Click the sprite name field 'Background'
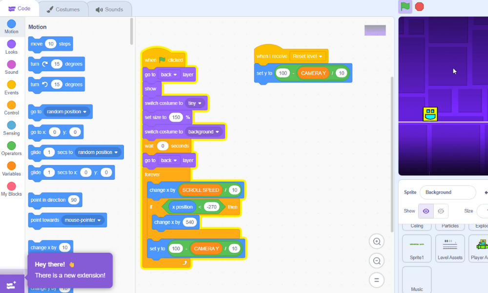Viewport: 488px width, 293px height. (447, 192)
